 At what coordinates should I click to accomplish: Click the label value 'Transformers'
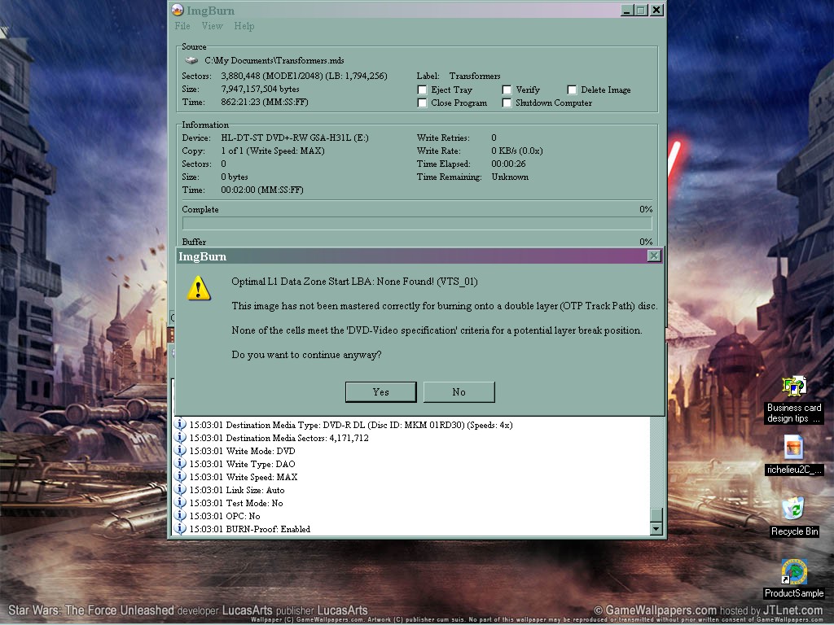475,76
